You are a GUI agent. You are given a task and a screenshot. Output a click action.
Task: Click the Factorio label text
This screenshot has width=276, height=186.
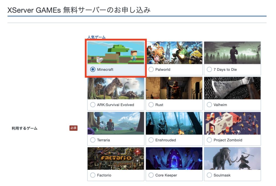coord(104,175)
